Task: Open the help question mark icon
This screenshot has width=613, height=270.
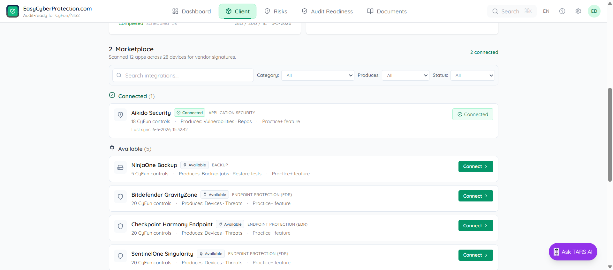Action: coord(562,11)
